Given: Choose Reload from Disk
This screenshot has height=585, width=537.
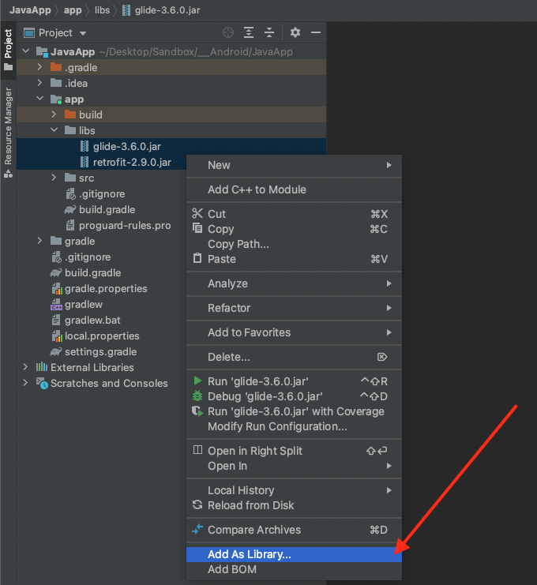Looking at the screenshot, I should coord(294,505).
